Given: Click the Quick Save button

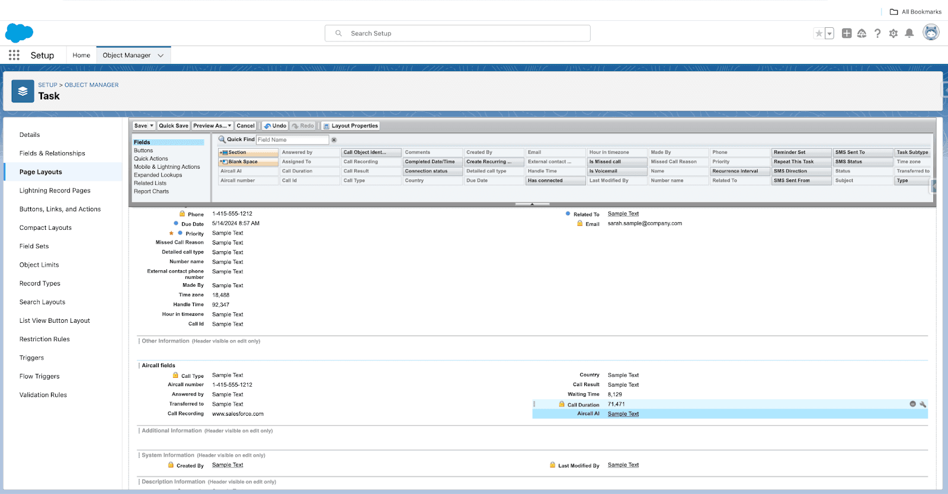Looking at the screenshot, I should coord(174,126).
